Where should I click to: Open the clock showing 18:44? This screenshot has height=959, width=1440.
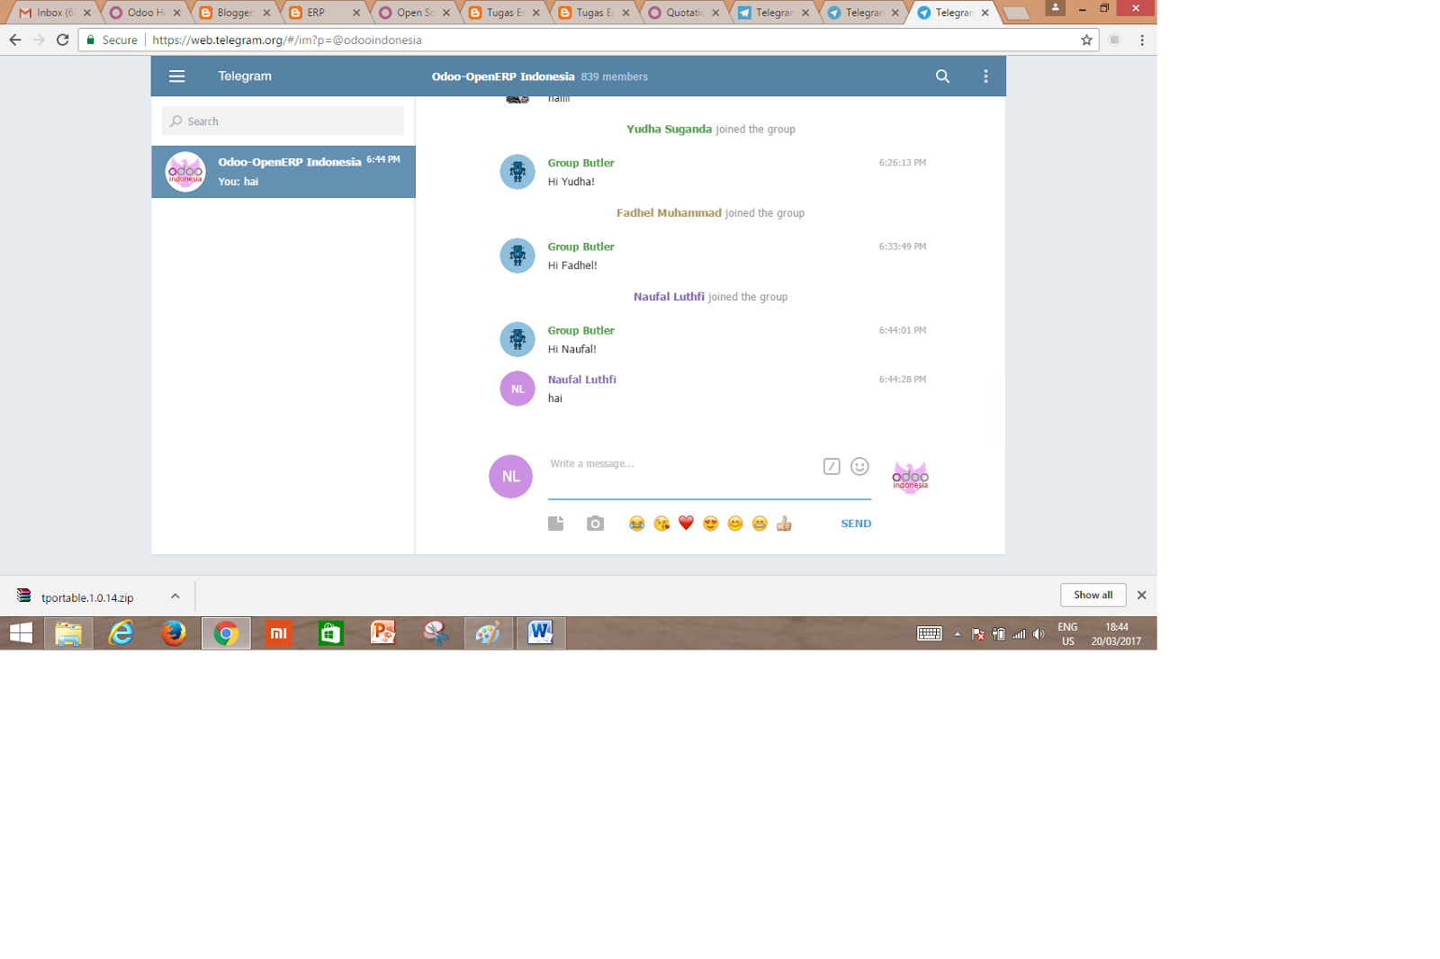point(1116,634)
